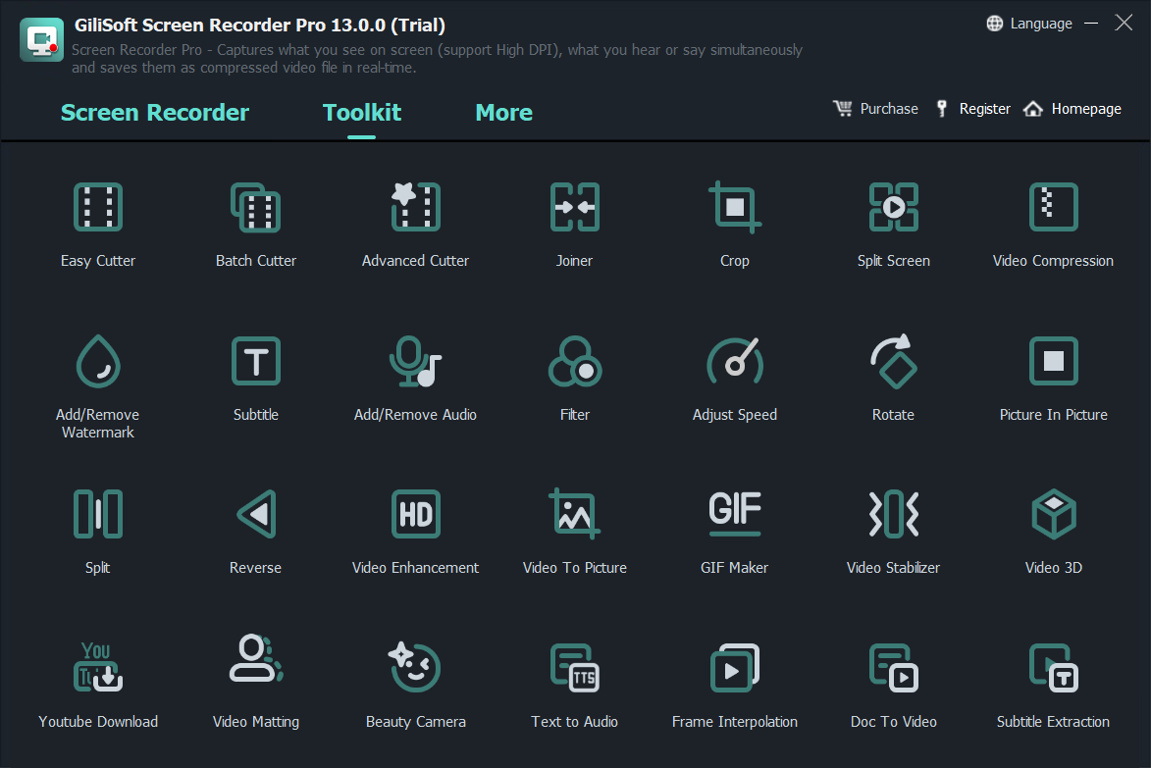The width and height of the screenshot is (1151, 768).
Task: Visit the Homepage link
Action: click(x=1073, y=109)
